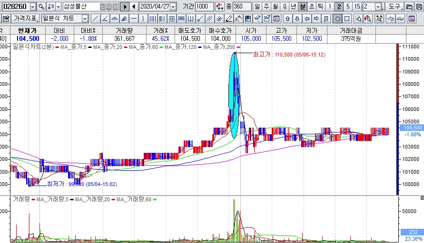This screenshot has height=243, width=424.
Task: Select the 5-minute interval button
Action: click(348, 7)
